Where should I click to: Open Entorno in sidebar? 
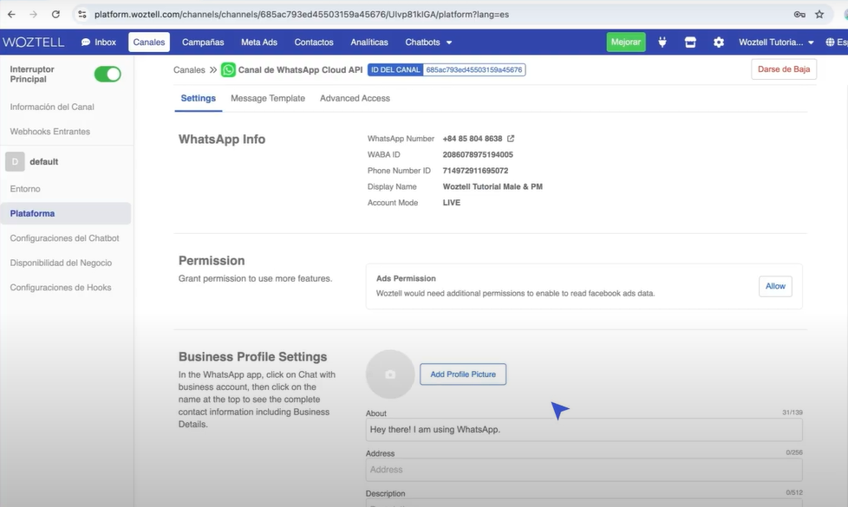(25, 189)
